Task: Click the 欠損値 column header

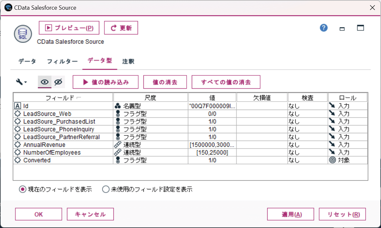Action: [262, 98]
